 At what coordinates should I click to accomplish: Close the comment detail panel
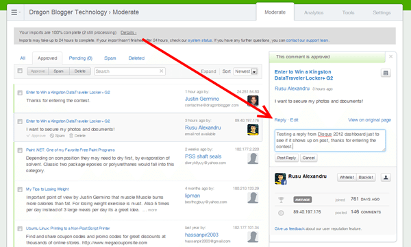[390, 56]
